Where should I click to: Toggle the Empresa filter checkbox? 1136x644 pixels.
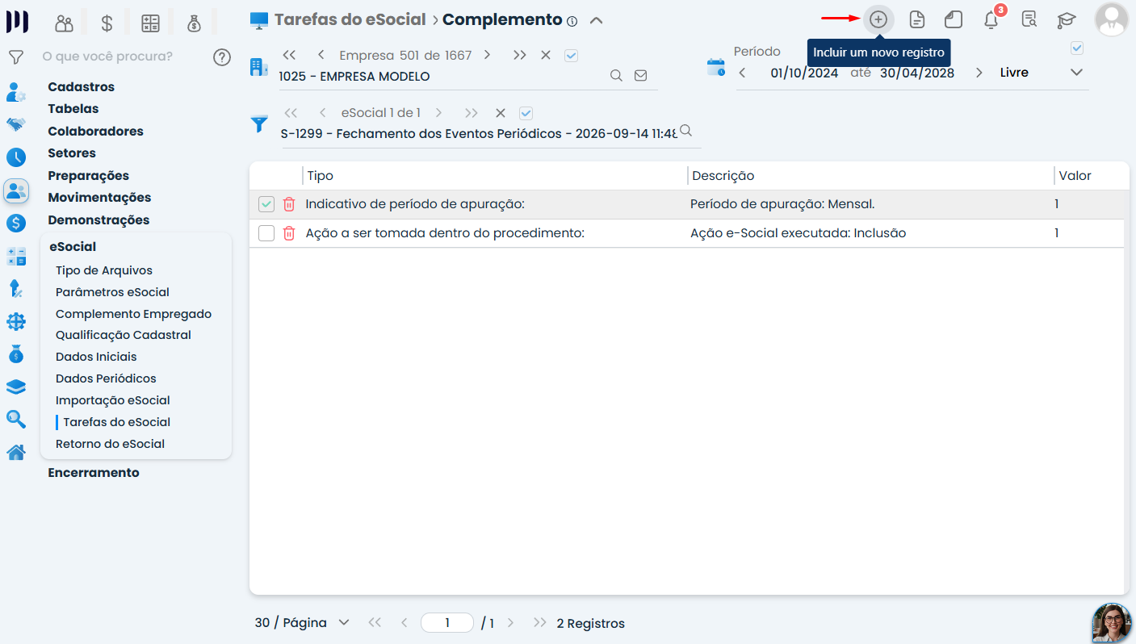coord(572,56)
